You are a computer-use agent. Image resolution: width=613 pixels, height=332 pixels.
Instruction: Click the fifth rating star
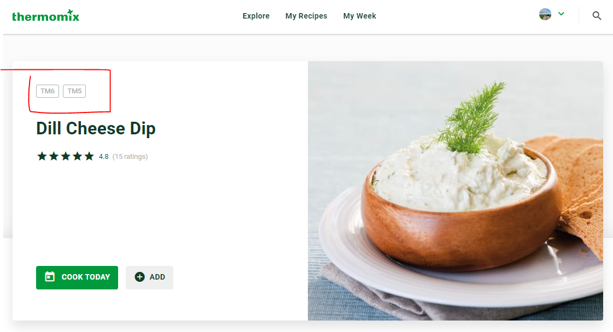(x=89, y=156)
